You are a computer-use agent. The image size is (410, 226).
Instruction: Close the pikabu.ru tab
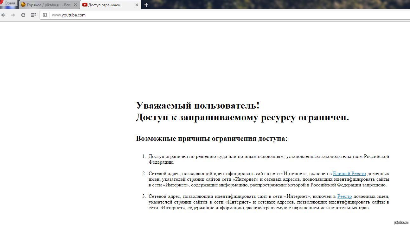(75, 5)
